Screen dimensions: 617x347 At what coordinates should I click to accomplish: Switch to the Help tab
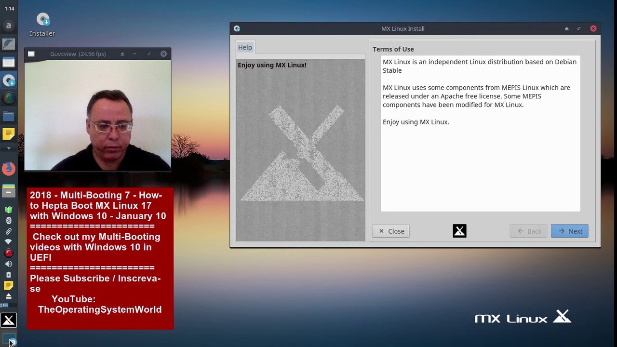(245, 47)
